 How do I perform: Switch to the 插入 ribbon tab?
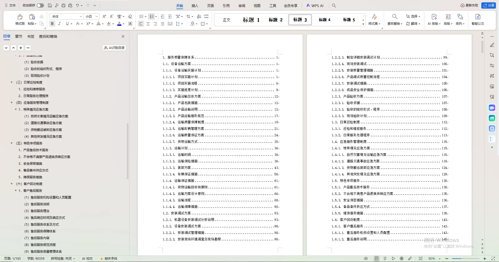click(x=195, y=6)
